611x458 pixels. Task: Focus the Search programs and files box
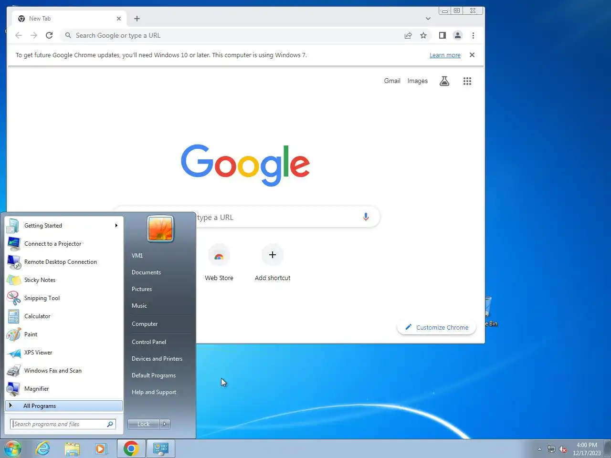coord(63,424)
